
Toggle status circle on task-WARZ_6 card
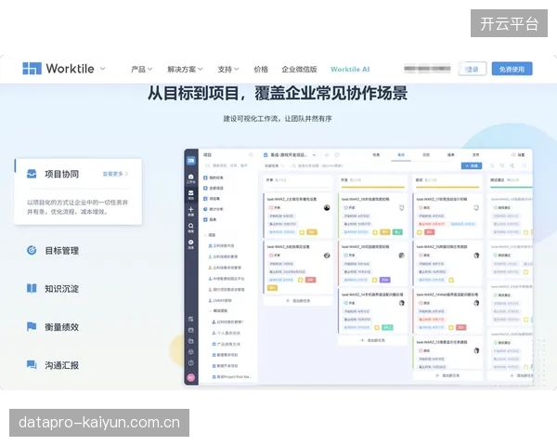coord(271,255)
